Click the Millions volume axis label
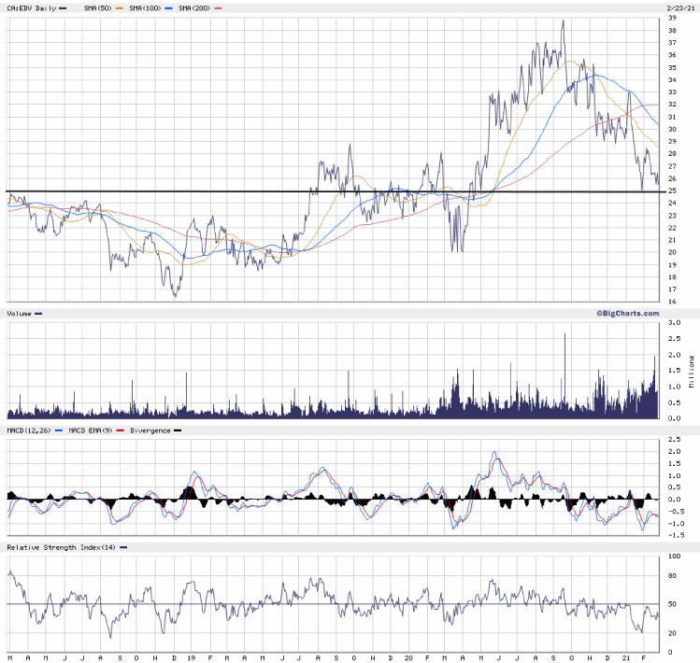This screenshot has height=663, width=700. (x=692, y=371)
